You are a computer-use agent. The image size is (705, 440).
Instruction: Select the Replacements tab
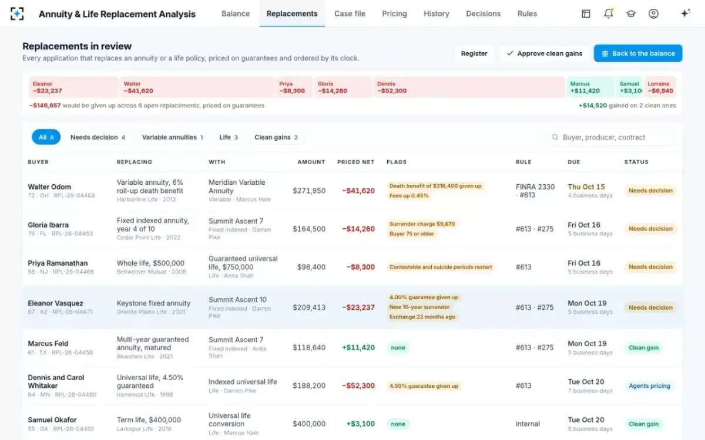292,13
